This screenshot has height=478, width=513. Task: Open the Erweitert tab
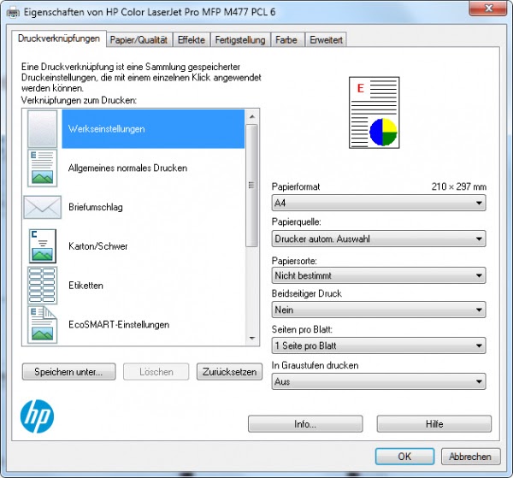pyautogui.click(x=326, y=40)
